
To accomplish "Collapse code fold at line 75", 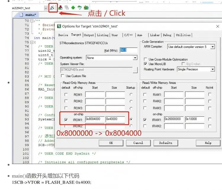I will point(32,42).
